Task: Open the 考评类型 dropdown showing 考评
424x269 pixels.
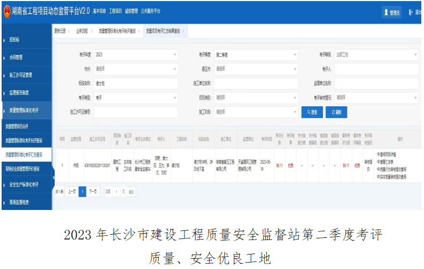Action: click(x=136, y=98)
